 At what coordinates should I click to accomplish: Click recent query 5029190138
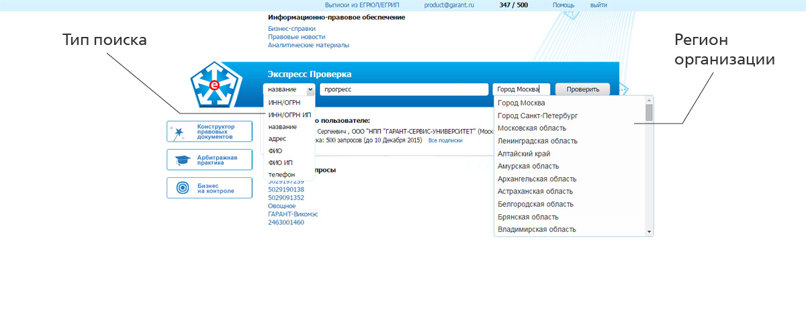pyautogui.click(x=286, y=189)
